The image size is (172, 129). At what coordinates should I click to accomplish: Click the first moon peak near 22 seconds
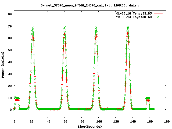tap(33, 28)
